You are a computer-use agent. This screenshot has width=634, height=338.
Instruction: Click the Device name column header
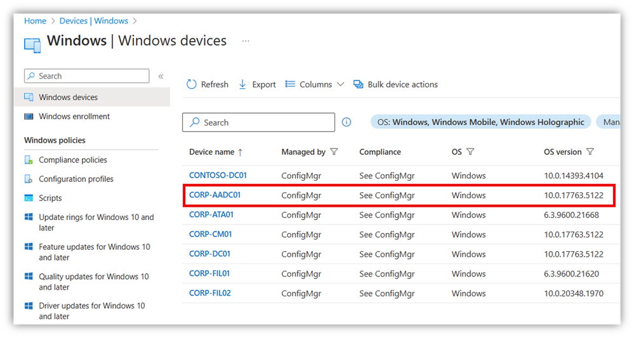point(212,152)
